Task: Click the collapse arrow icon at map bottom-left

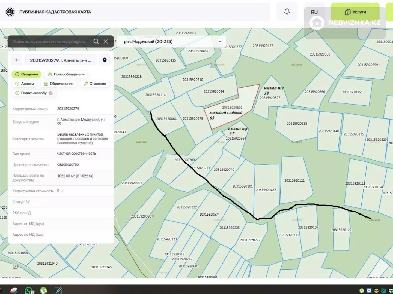Action: (15, 267)
